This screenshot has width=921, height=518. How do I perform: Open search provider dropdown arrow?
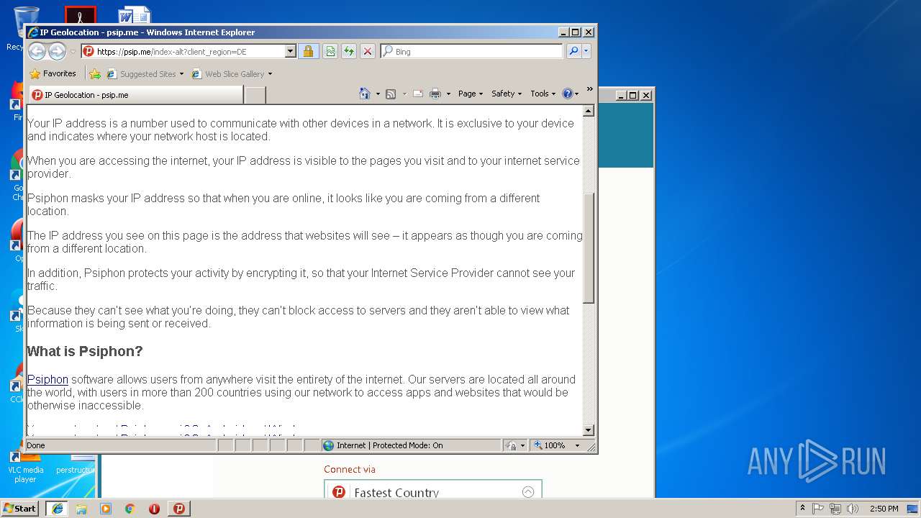tap(586, 51)
